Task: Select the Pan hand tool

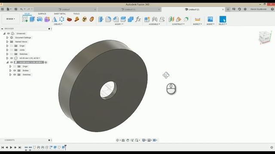Action: (x=128, y=140)
